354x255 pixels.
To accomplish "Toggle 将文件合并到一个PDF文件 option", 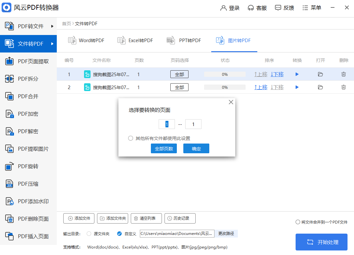I will [298, 222].
